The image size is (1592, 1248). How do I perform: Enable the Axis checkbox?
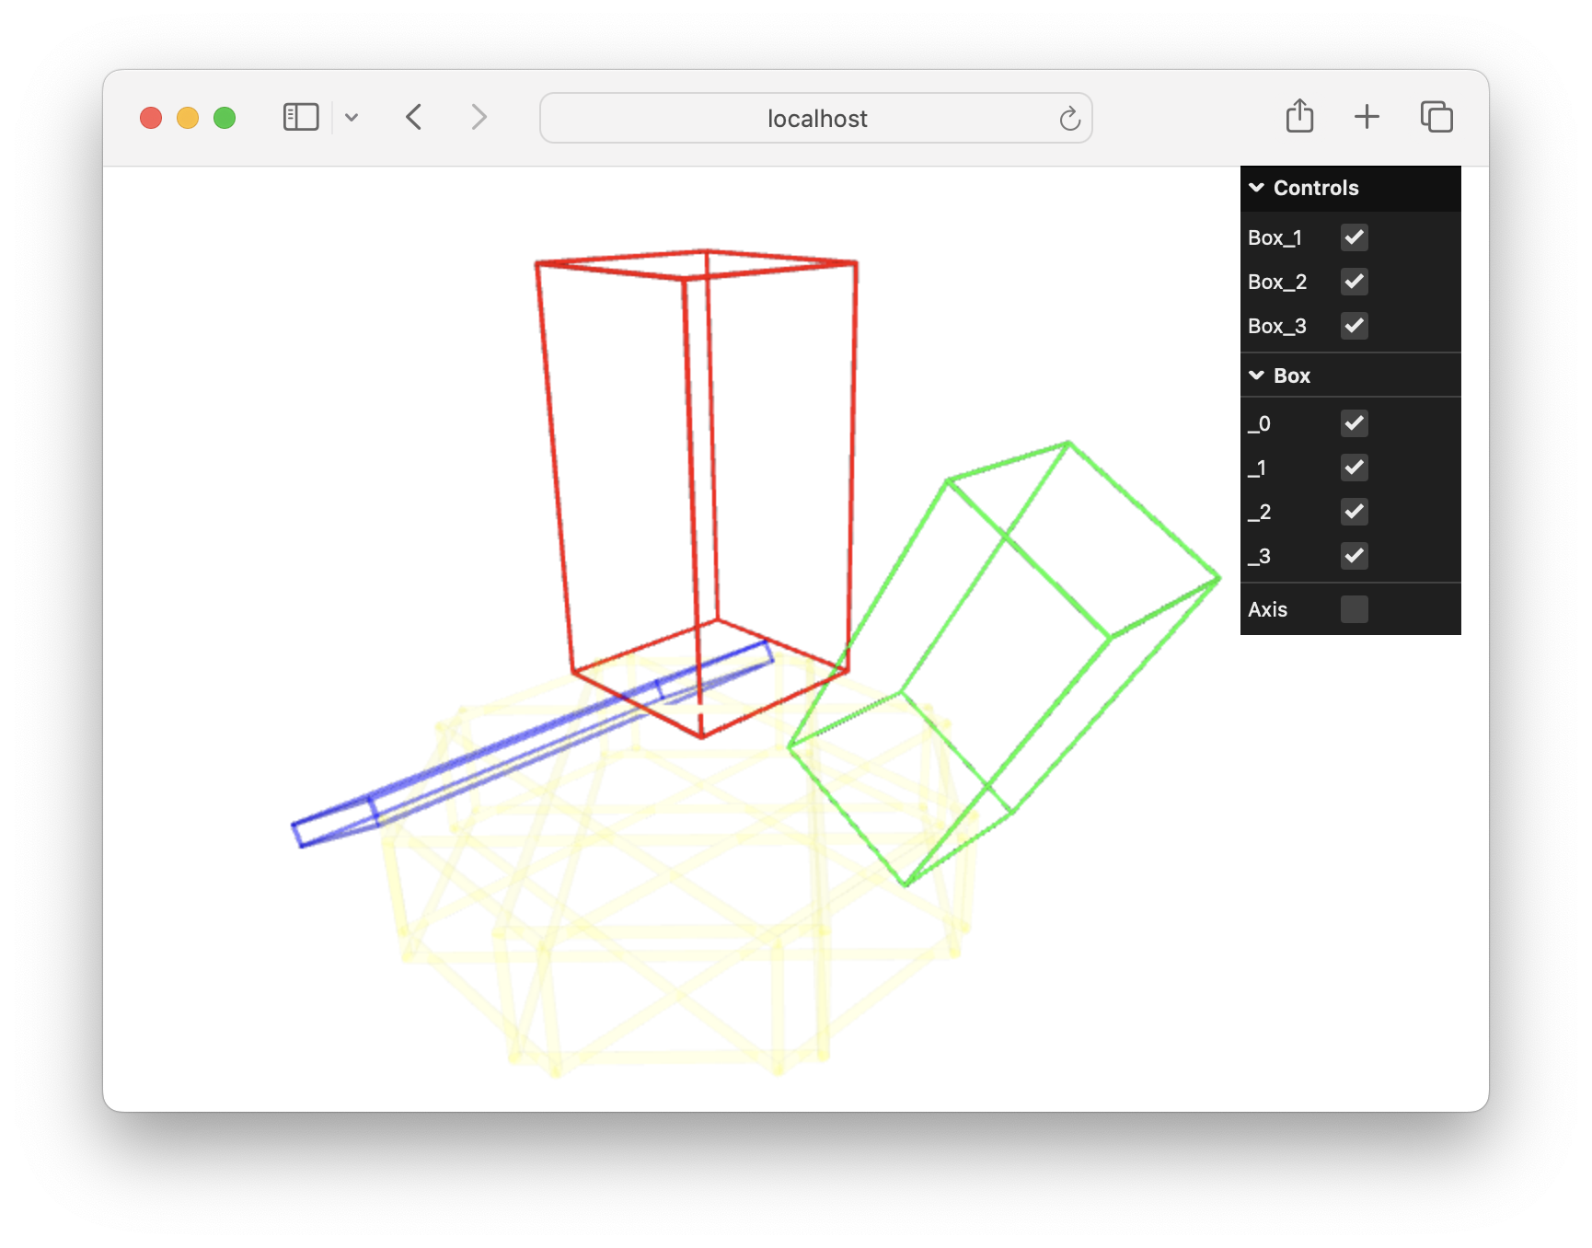[1355, 609]
